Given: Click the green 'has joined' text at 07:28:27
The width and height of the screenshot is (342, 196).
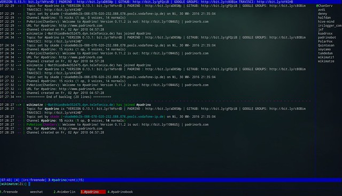Looking at the screenshot, I should pyautogui.click(x=126, y=105).
